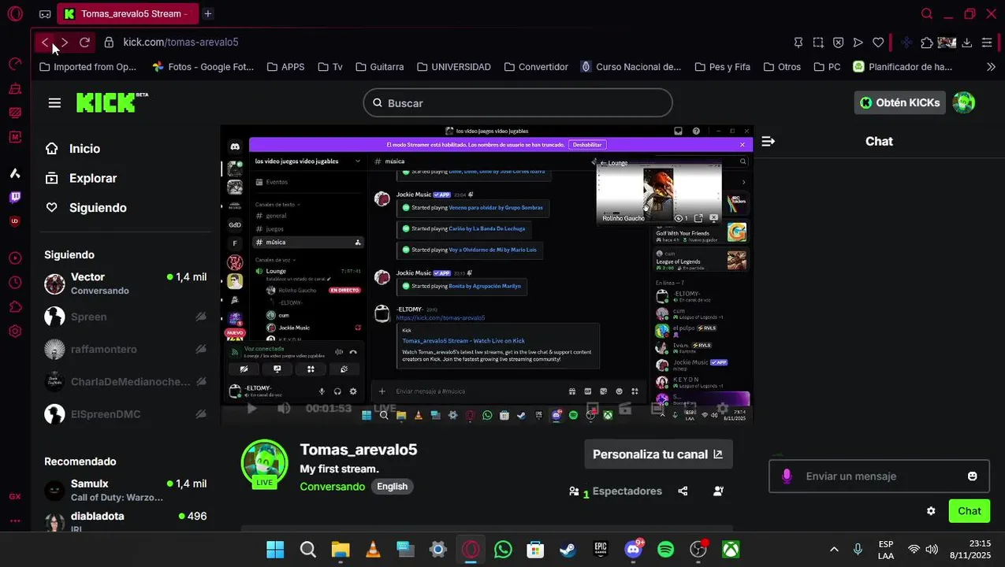The image size is (1005, 567).
Task: Toggle Opera ad blocker shield
Action: click(838, 43)
